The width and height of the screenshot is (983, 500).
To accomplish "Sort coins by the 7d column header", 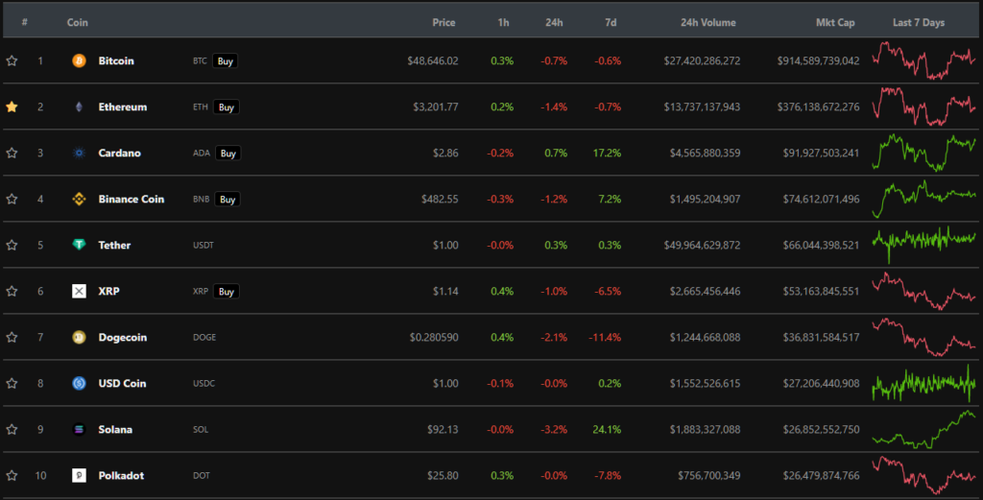I will tap(611, 22).
